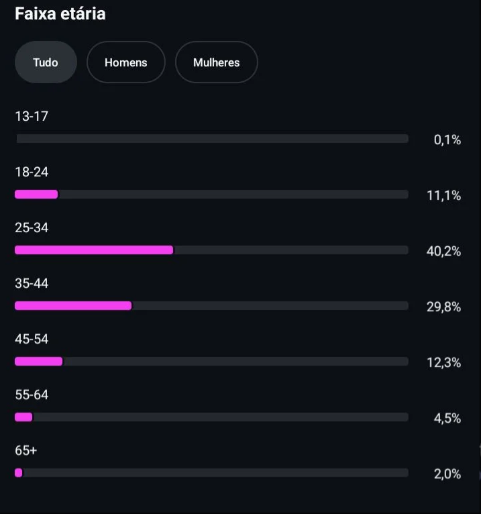Click the 0,1% percentage value
The width and height of the screenshot is (481, 514).
coord(447,140)
